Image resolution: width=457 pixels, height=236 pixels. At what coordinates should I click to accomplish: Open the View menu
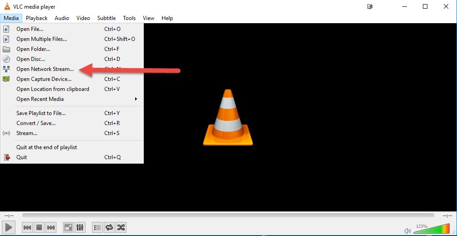pos(148,18)
